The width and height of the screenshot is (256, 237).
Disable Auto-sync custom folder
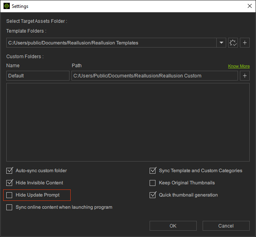(x=9, y=171)
